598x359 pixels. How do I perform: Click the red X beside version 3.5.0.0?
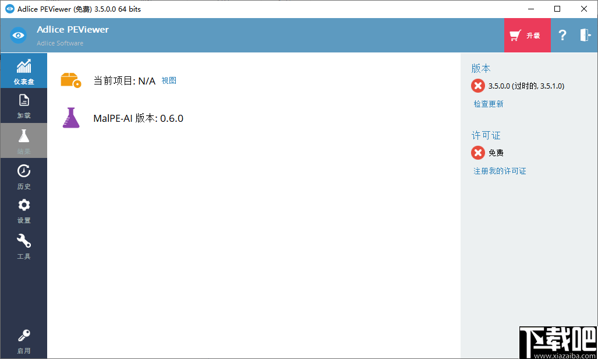tap(477, 85)
